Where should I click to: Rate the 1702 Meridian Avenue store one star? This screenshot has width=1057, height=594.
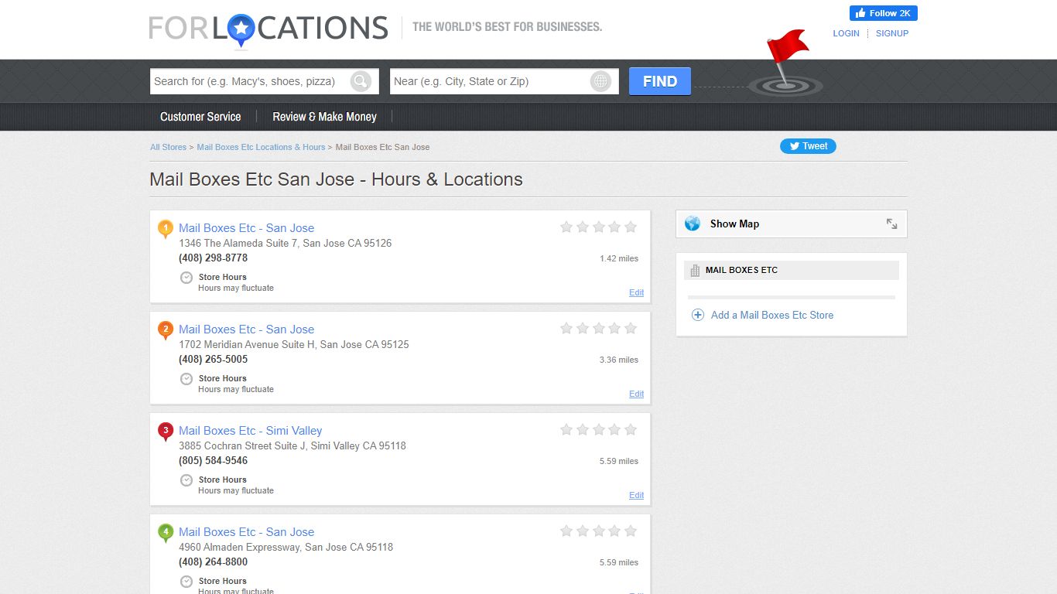(x=566, y=328)
